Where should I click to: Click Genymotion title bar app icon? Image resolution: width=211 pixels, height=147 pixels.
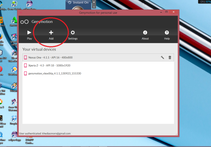click(21, 13)
